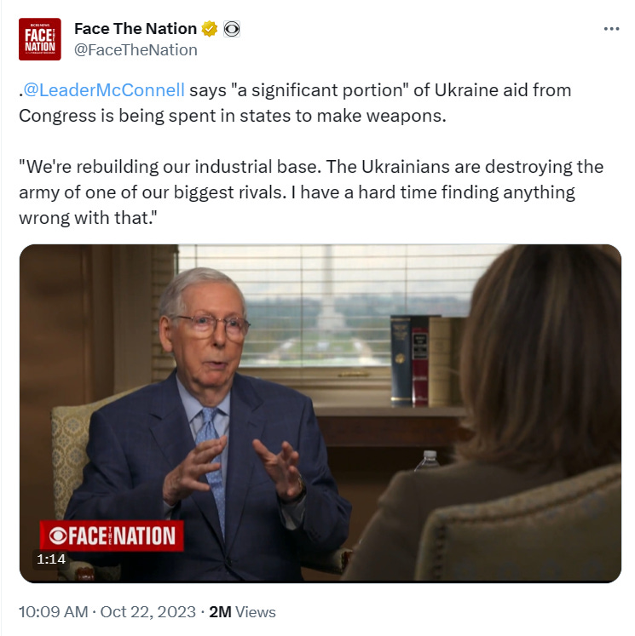Click the 1:14 video duration badge
This screenshot has width=635, height=636.
51,559
